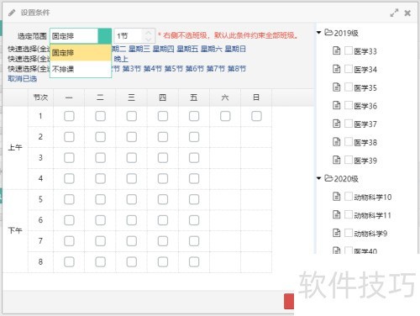Screen dimensions: 420x316
Task: Check period 1 on Saturday (六)
Action: coord(225,116)
